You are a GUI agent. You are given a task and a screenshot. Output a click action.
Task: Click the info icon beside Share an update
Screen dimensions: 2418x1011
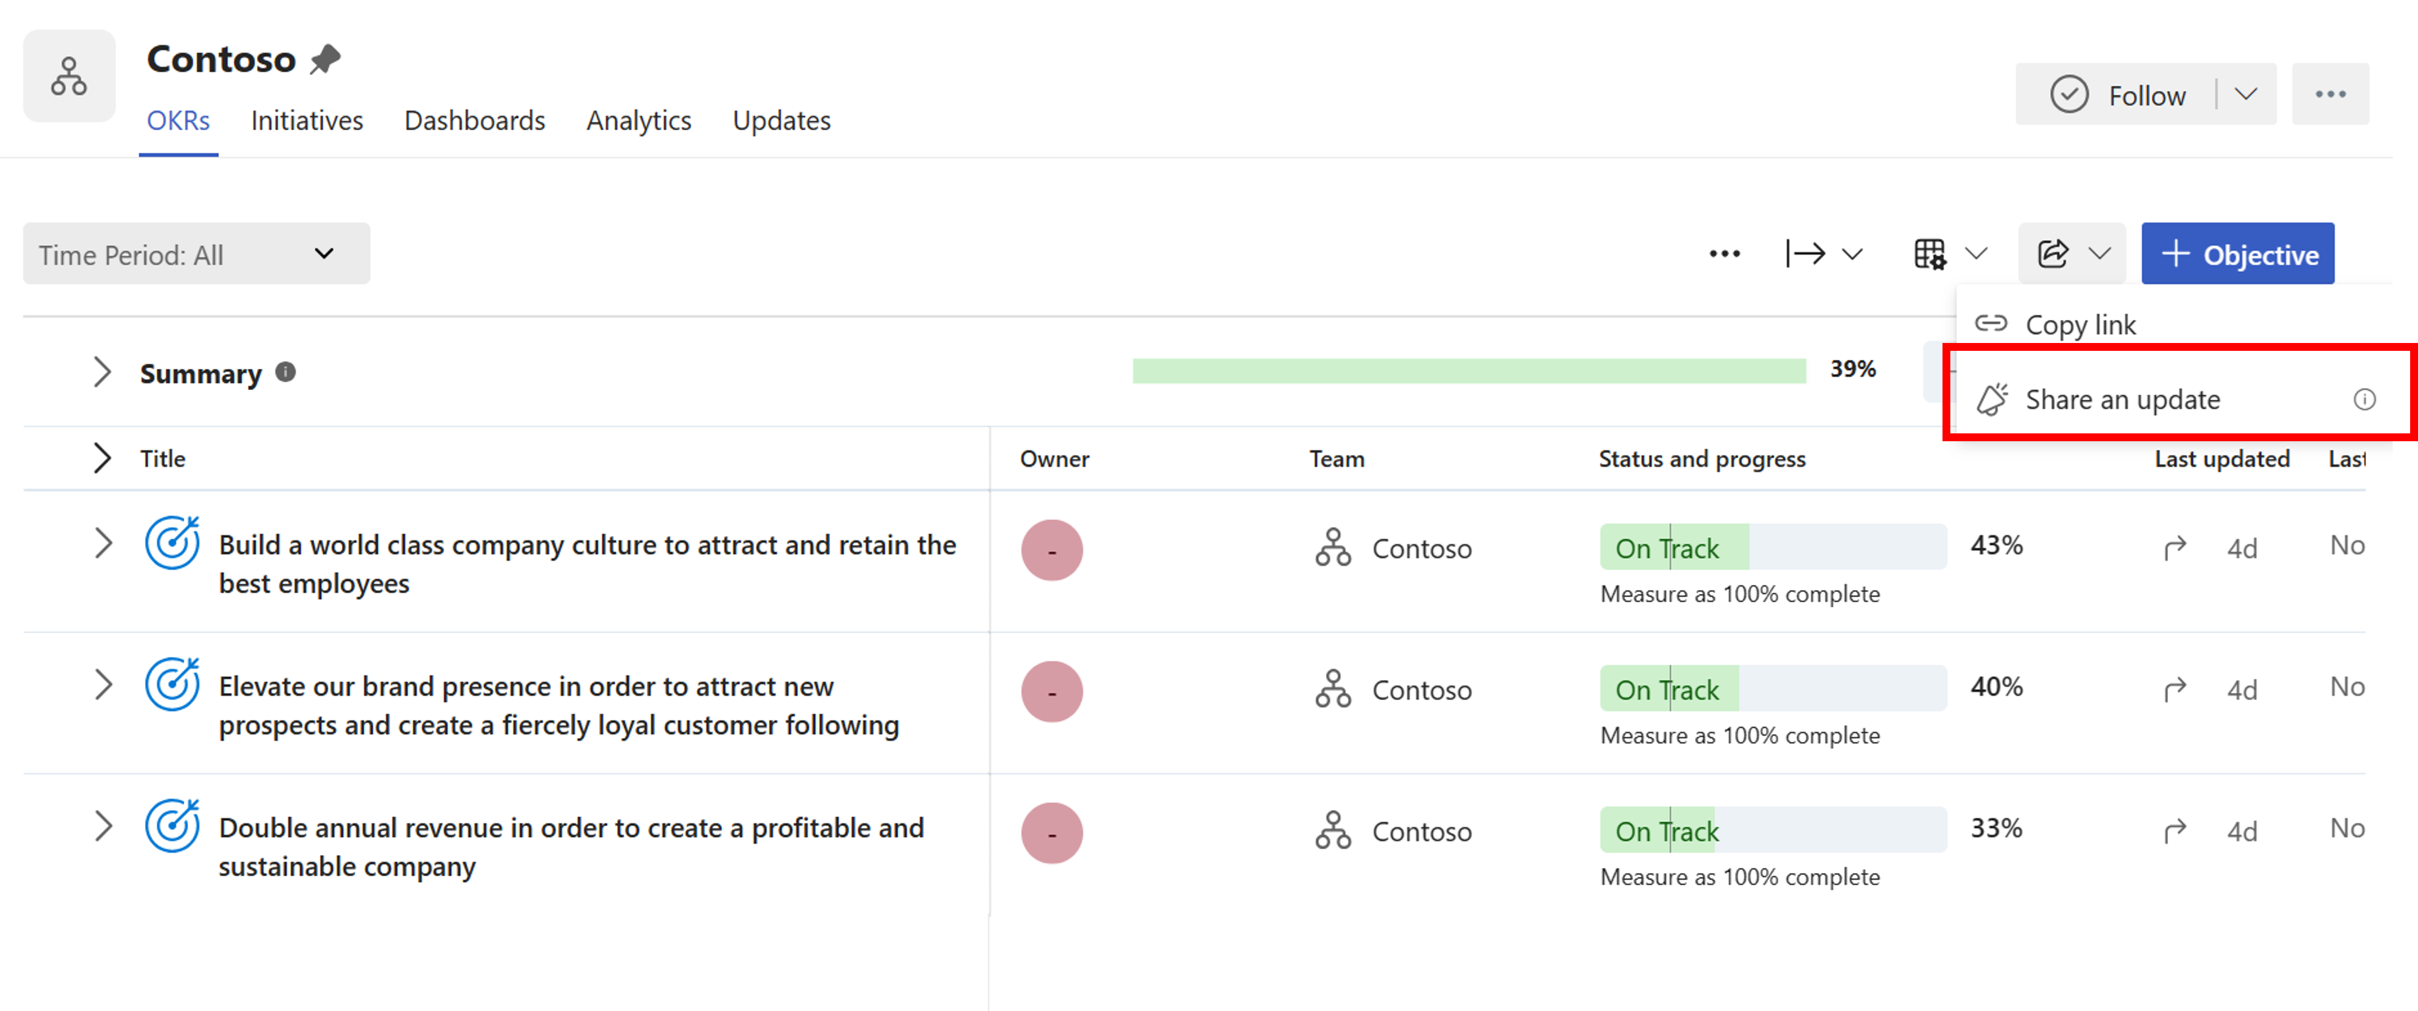tap(2365, 400)
